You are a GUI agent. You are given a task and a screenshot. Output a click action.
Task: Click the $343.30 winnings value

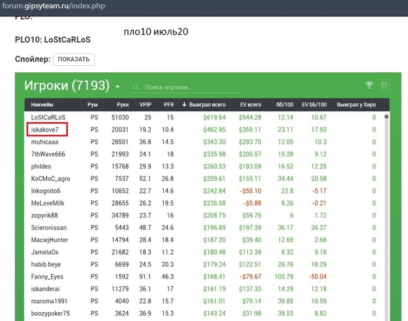tap(214, 142)
